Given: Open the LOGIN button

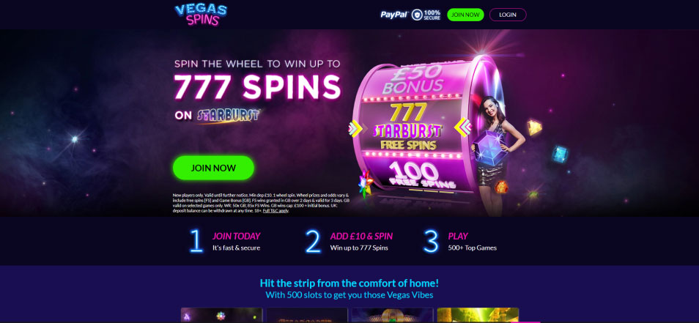Looking at the screenshot, I should [508, 15].
